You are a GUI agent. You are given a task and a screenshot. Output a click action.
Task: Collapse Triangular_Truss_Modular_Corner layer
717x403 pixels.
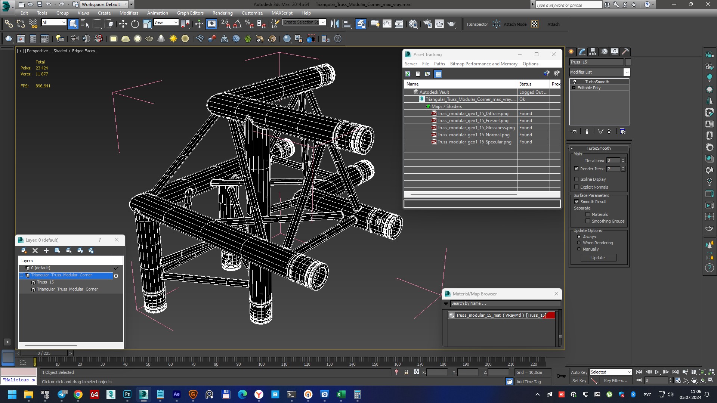[22, 275]
